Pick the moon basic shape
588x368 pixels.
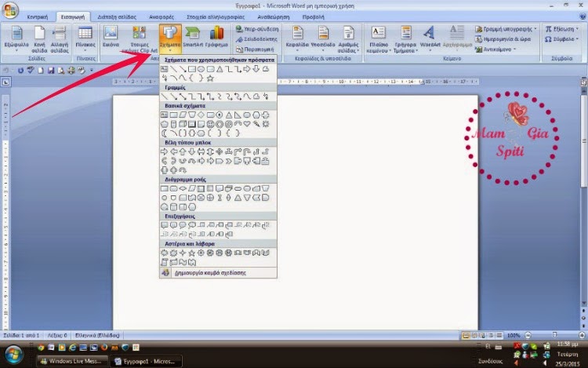[165, 133]
